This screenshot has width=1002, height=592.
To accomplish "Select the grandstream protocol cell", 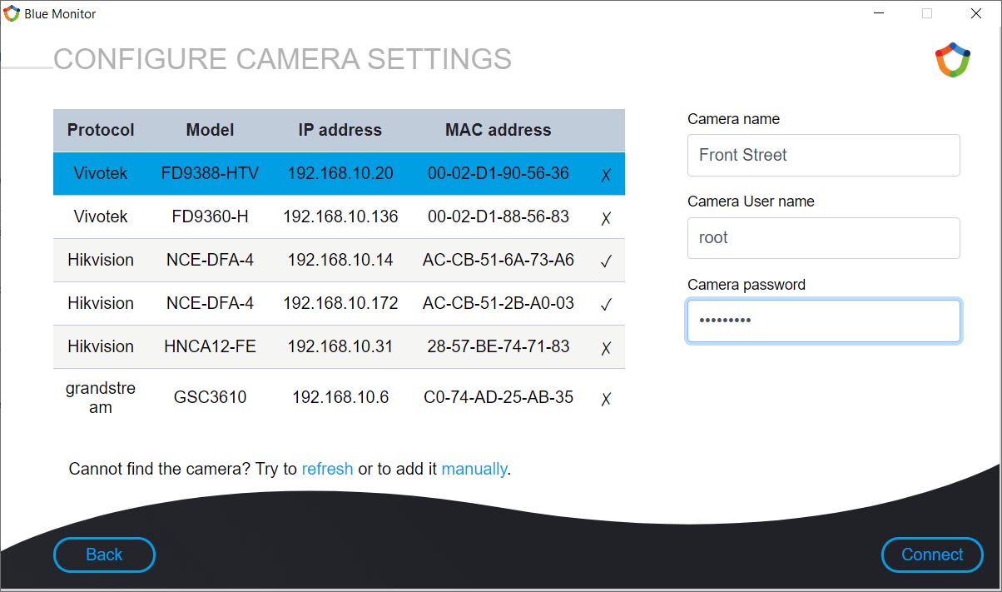I will [101, 398].
